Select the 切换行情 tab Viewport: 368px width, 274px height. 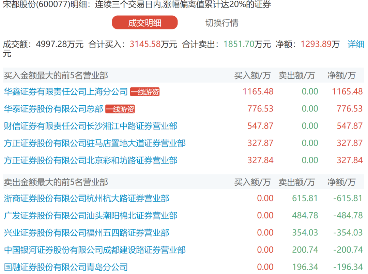[x=221, y=23]
